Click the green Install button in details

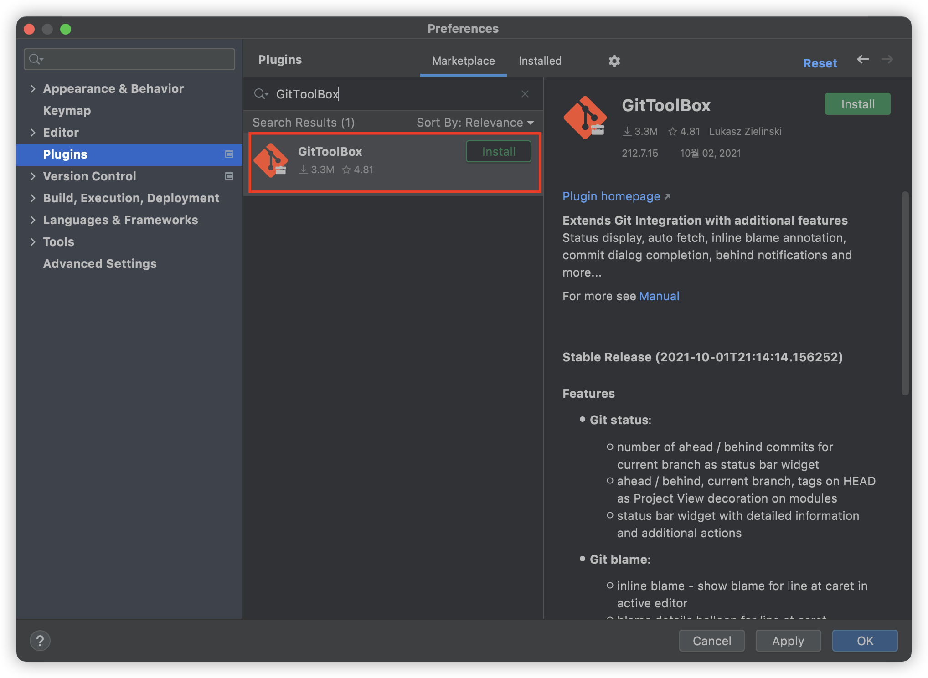(857, 104)
